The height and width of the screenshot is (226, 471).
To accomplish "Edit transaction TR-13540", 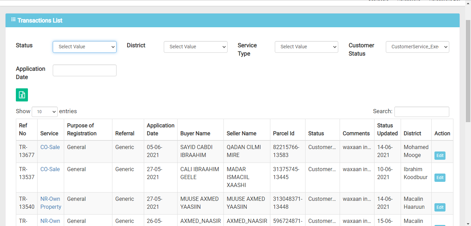I will pyautogui.click(x=440, y=207).
